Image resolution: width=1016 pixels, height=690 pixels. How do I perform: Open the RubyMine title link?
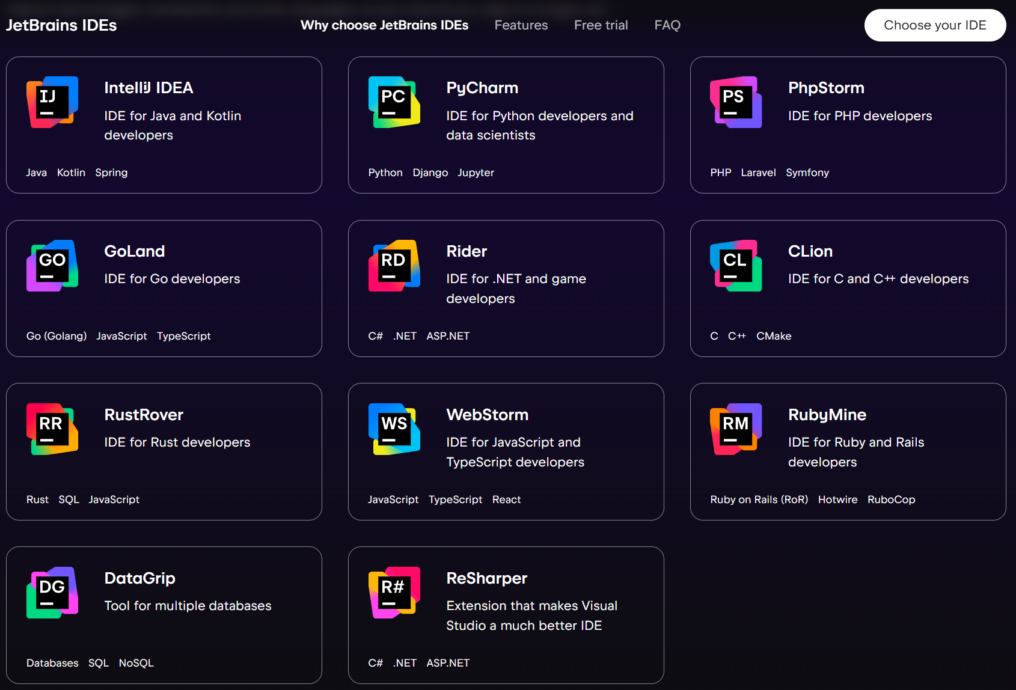(x=827, y=415)
